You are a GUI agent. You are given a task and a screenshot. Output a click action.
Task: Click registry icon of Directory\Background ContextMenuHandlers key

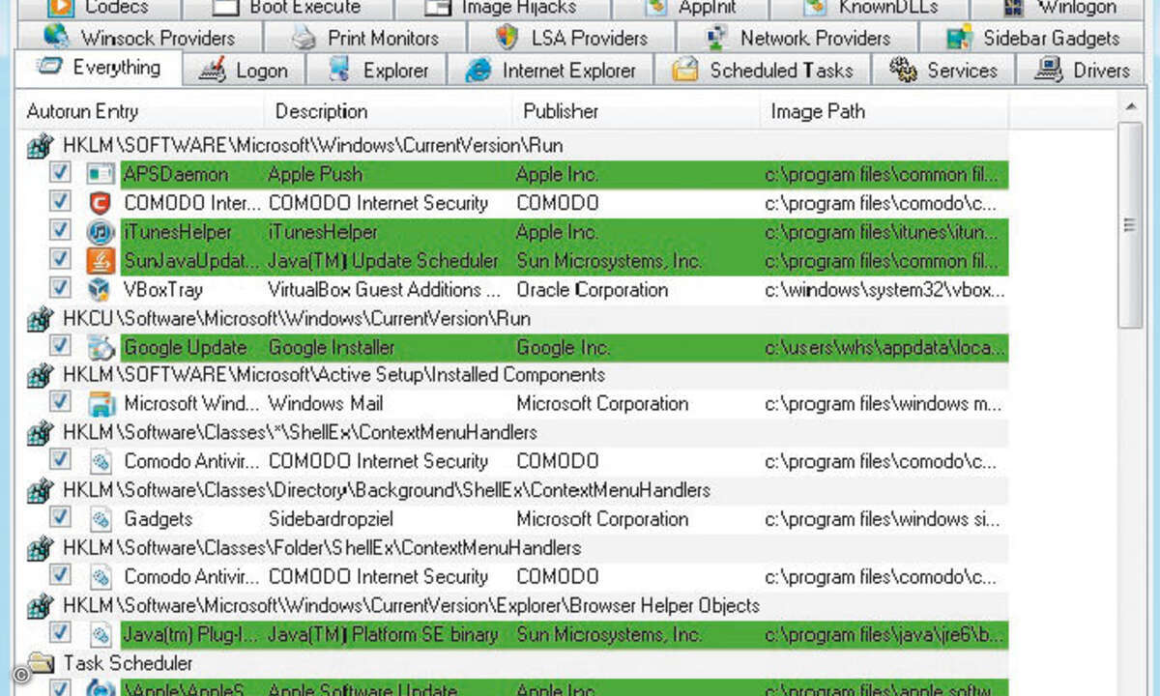(40, 491)
